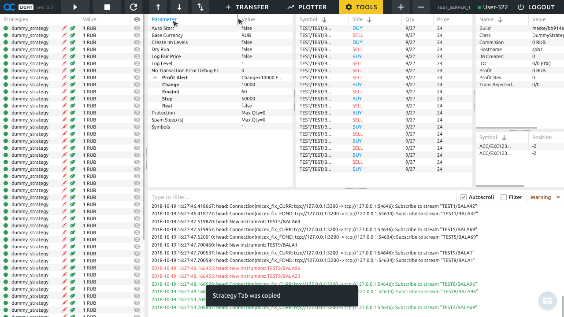Click the minus icon in top bar

point(421,7)
